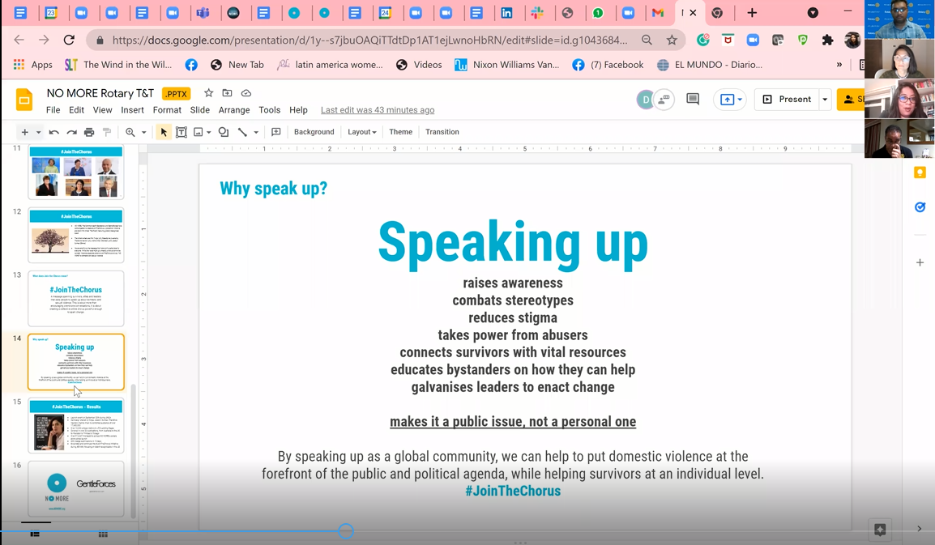Expand the Present options arrow
This screenshot has height=545, width=935.
coord(825,100)
